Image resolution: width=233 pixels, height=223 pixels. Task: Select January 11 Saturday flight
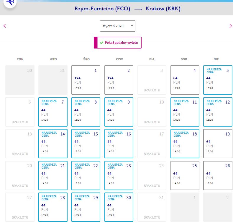185,112
